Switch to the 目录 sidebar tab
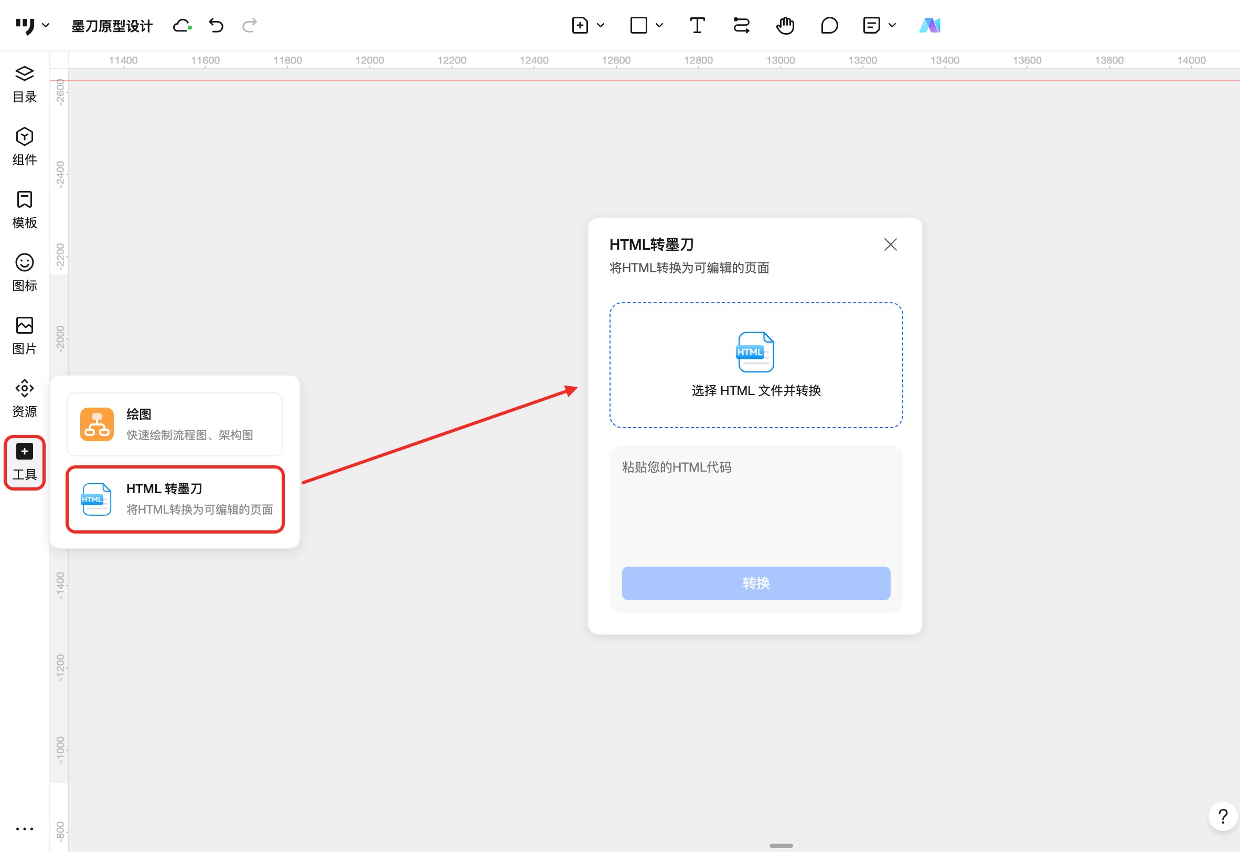This screenshot has width=1240, height=852. coord(25,84)
